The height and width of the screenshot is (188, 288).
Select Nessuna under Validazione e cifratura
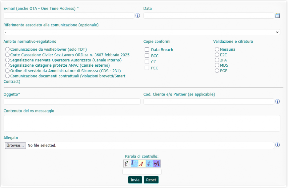(x=217, y=49)
